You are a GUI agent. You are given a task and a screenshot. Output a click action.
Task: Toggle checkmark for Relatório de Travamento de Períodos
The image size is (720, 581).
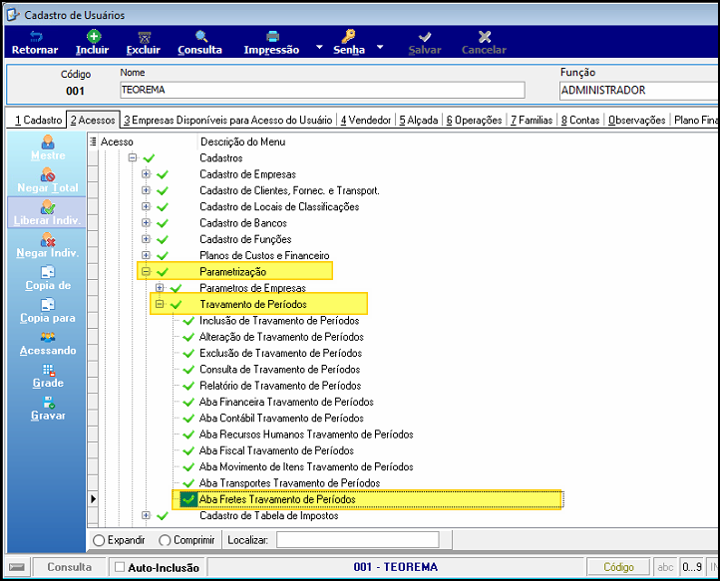188,386
